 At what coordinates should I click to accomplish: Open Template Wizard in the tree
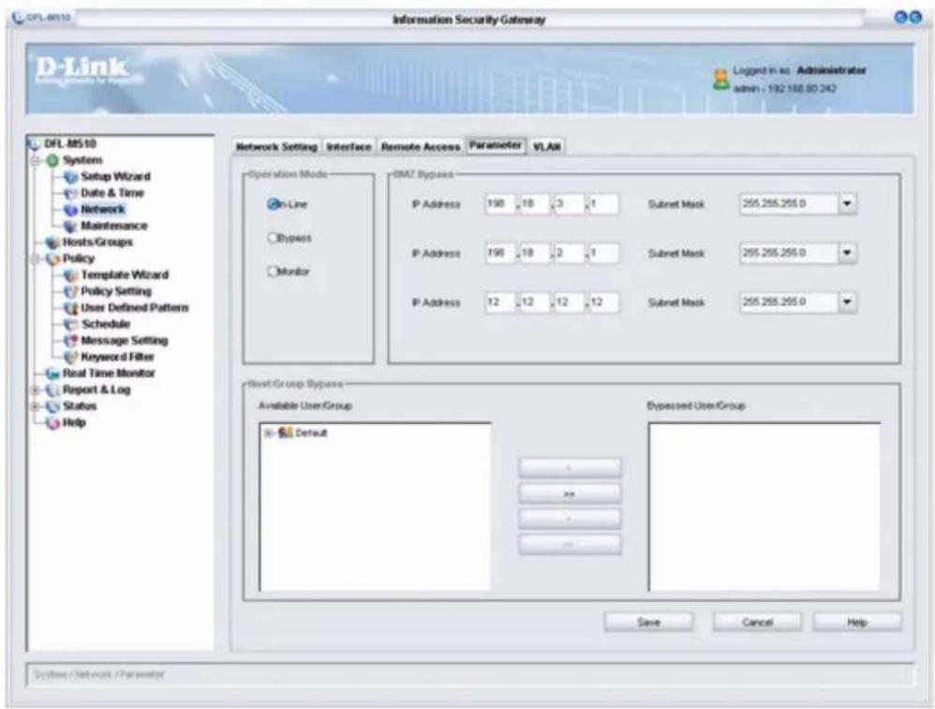tap(125, 275)
